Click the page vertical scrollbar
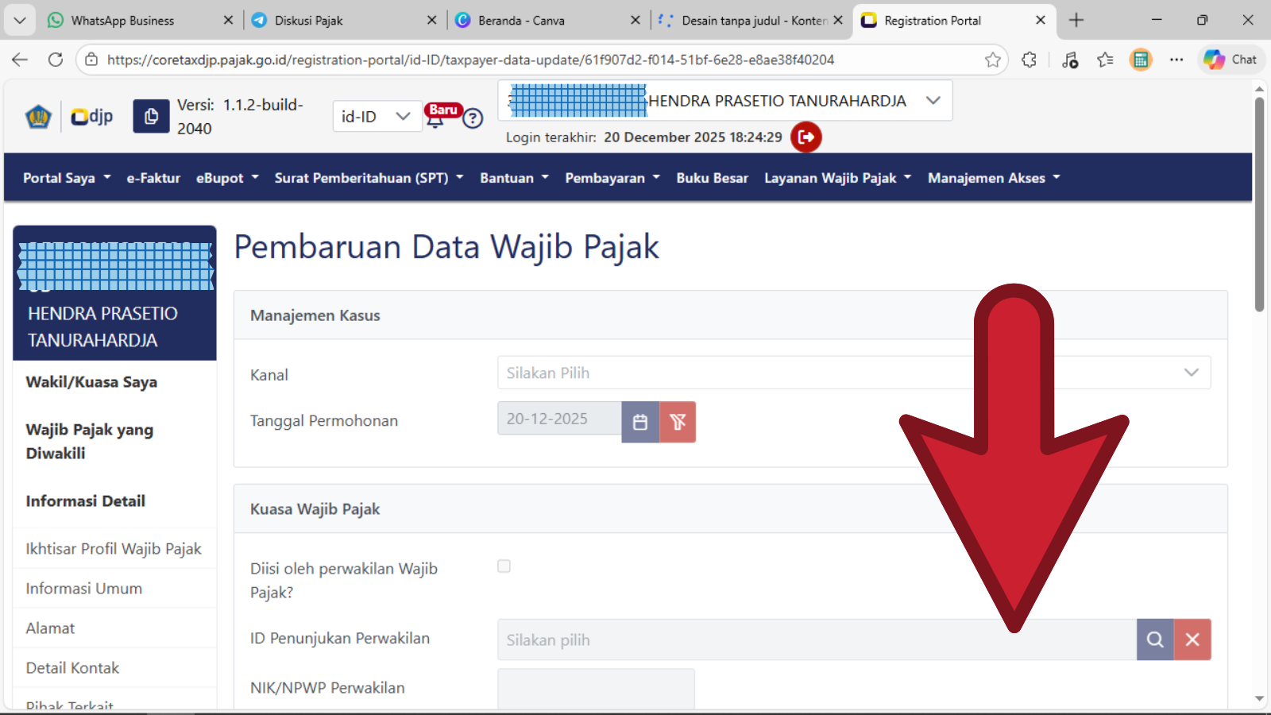The width and height of the screenshot is (1271, 715). (x=1259, y=205)
